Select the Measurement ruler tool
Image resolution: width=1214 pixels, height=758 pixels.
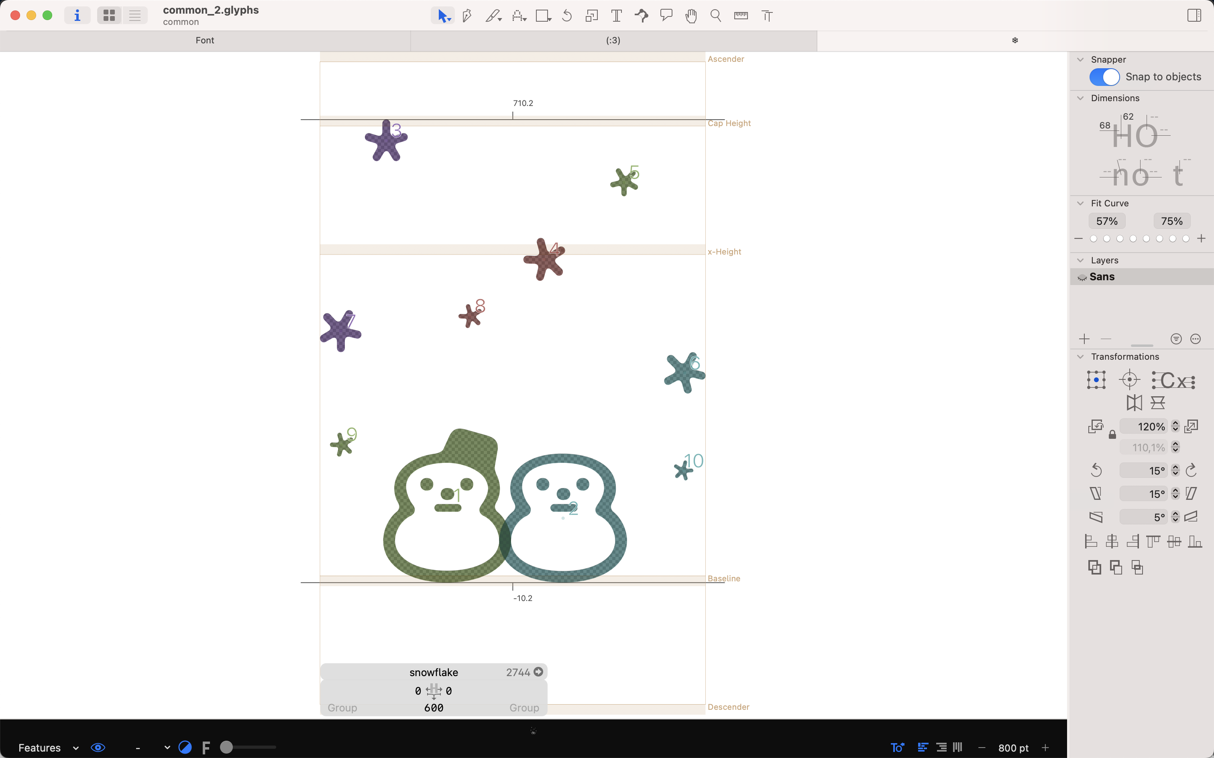pyautogui.click(x=741, y=16)
